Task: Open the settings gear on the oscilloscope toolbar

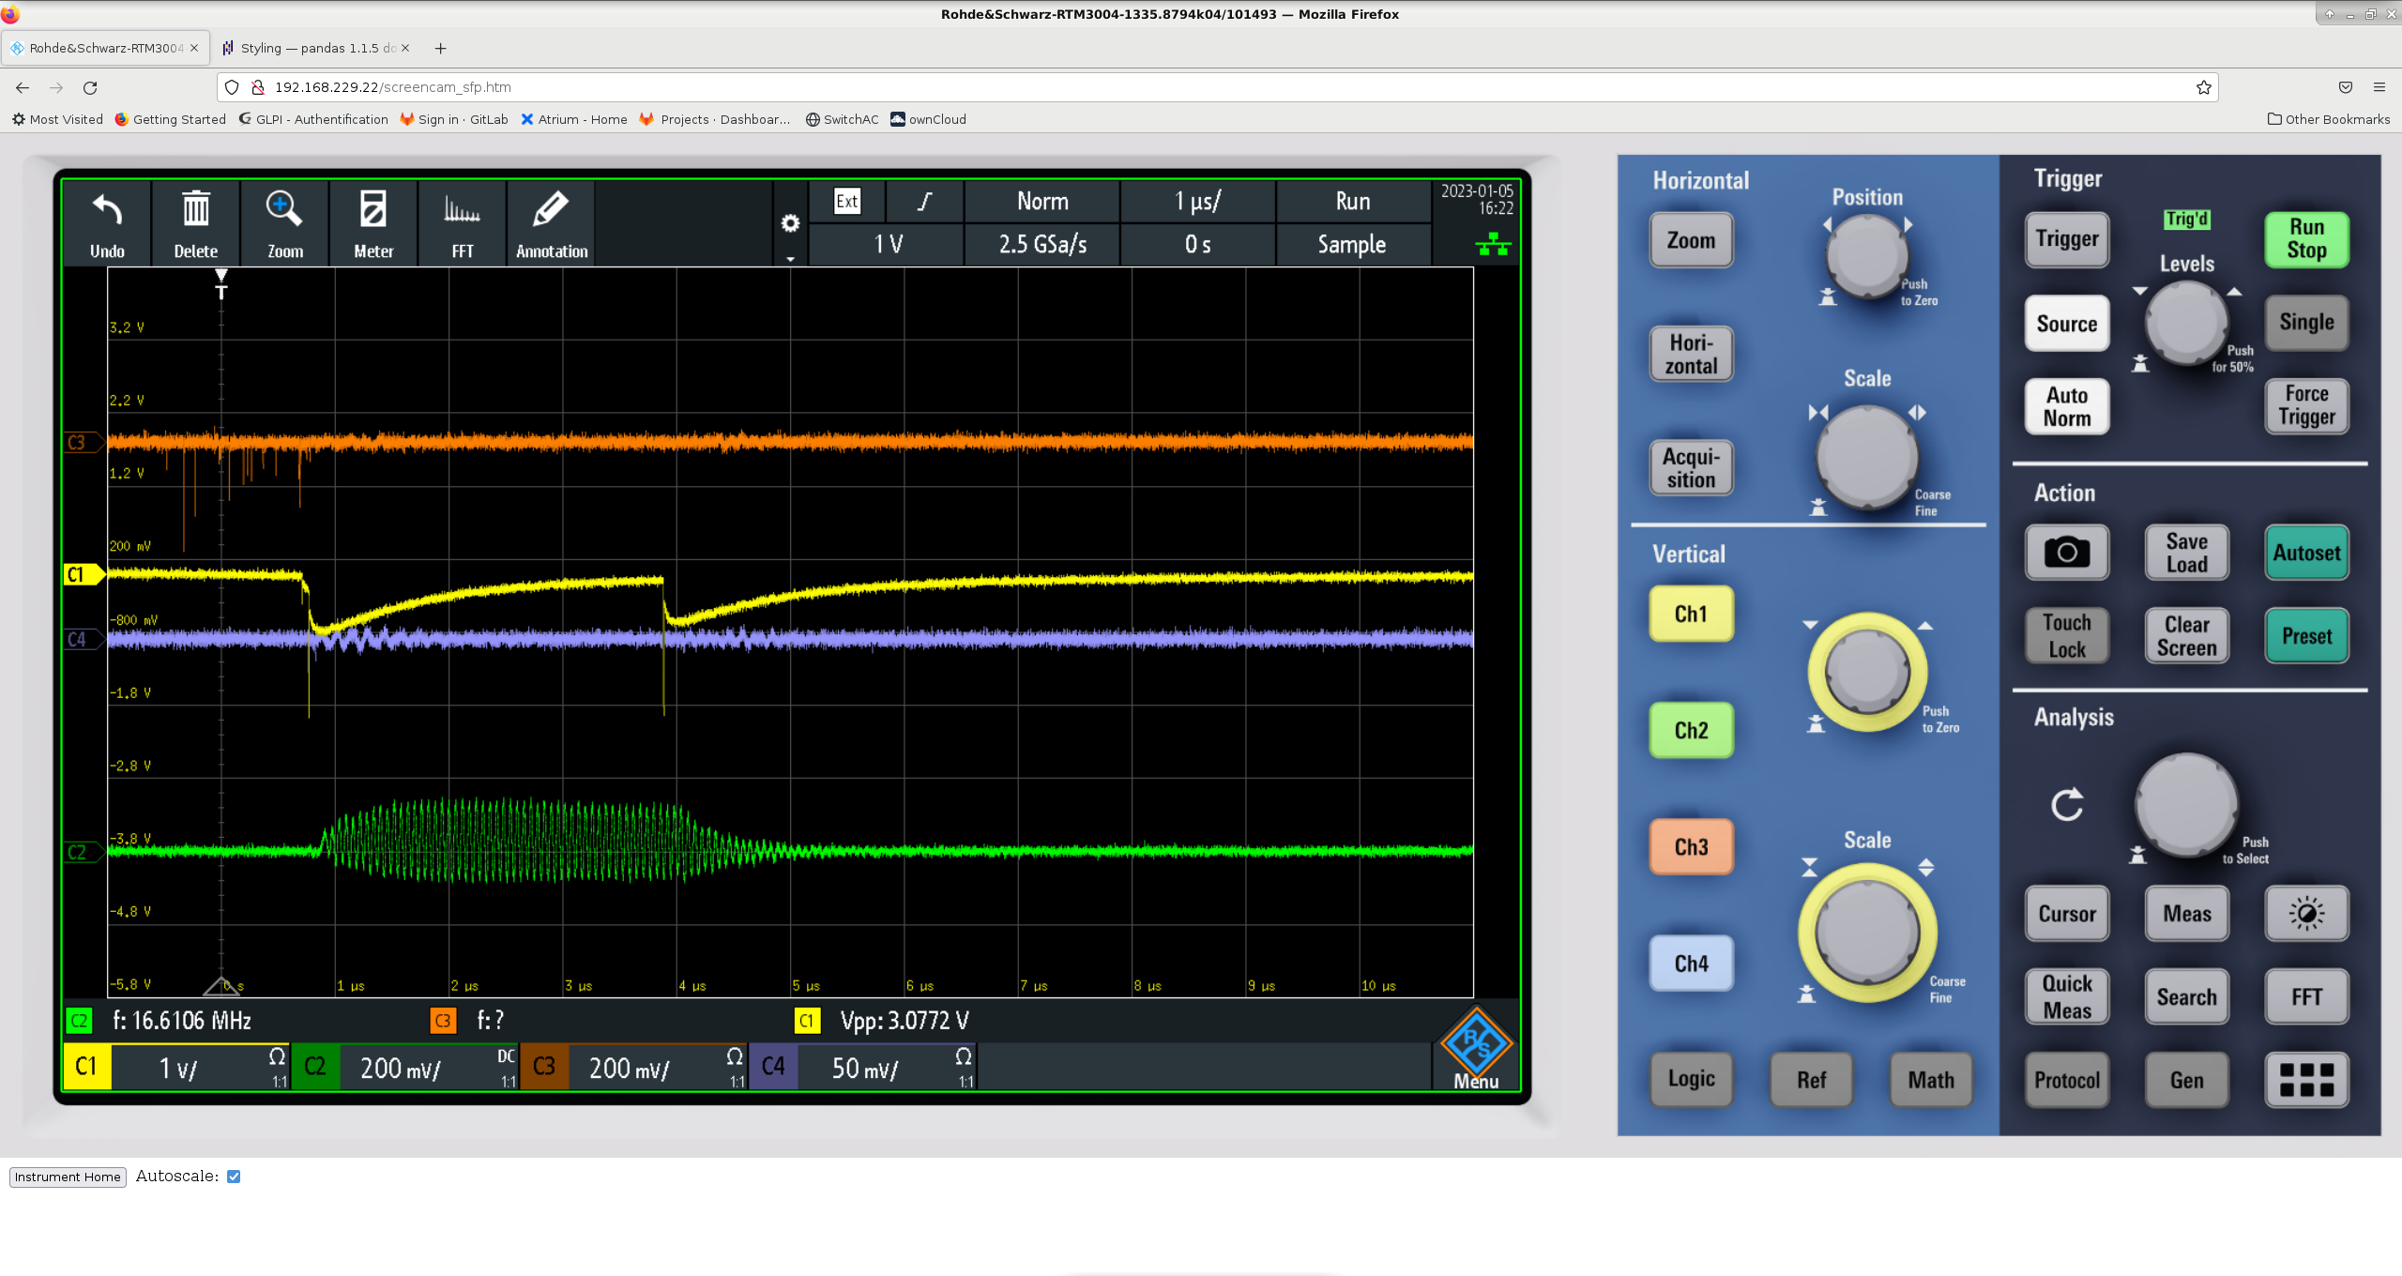Action: pos(790,223)
